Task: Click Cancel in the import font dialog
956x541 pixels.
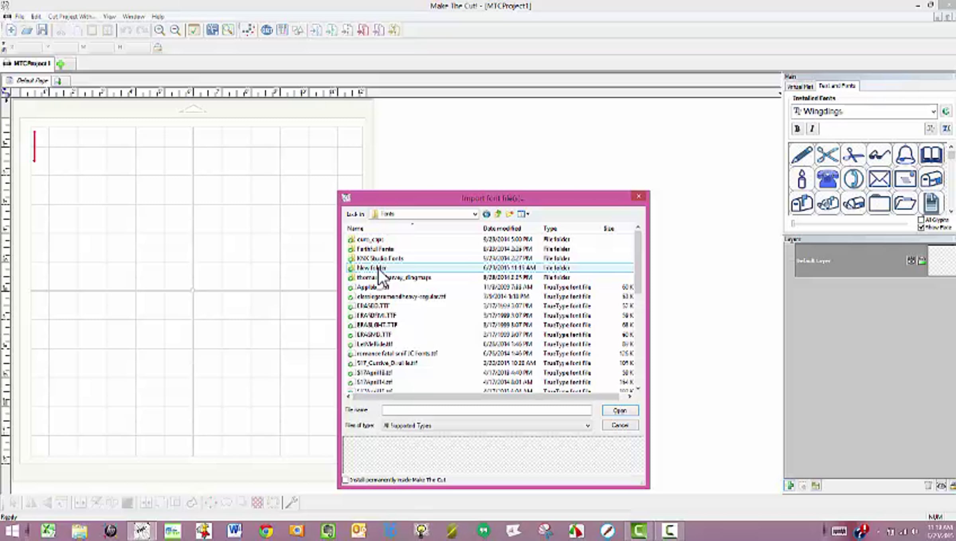Action: (x=620, y=425)
